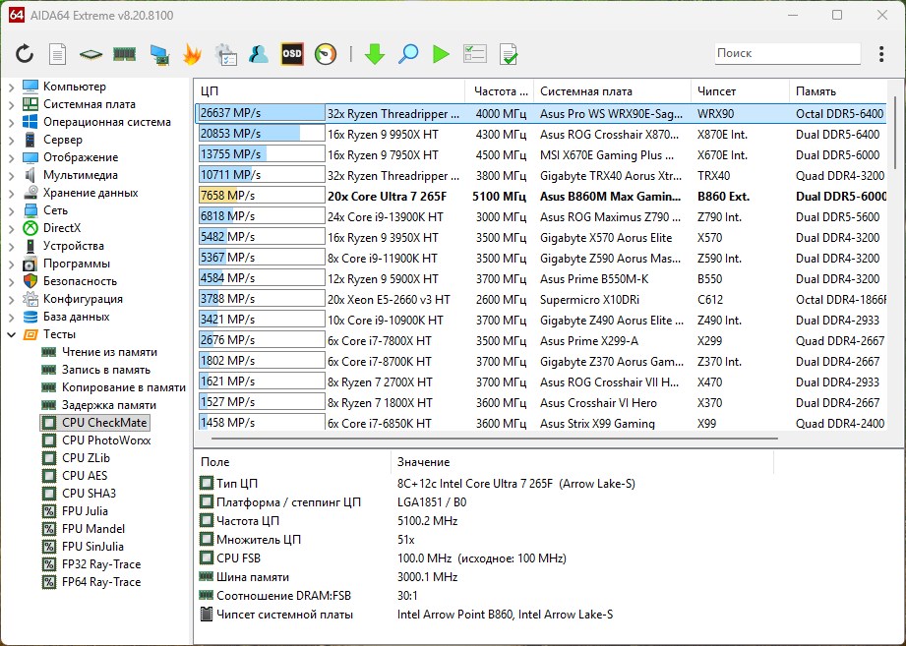The width and height of the screenshot is (906, 646).
Task: Click the Refresh toolbar icon
Action: [25, 54]
